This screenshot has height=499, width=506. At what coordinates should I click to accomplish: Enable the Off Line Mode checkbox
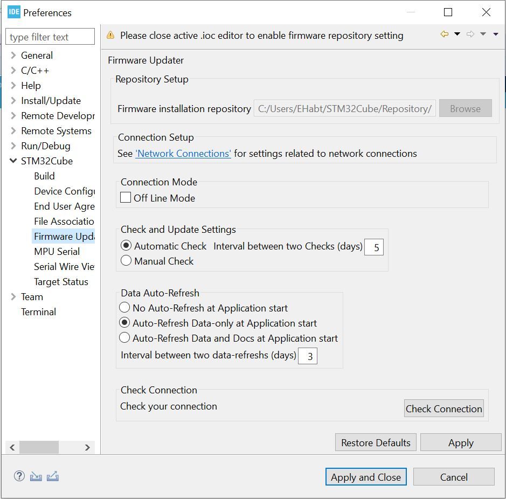pyautogui.click(x=126, y=198)
